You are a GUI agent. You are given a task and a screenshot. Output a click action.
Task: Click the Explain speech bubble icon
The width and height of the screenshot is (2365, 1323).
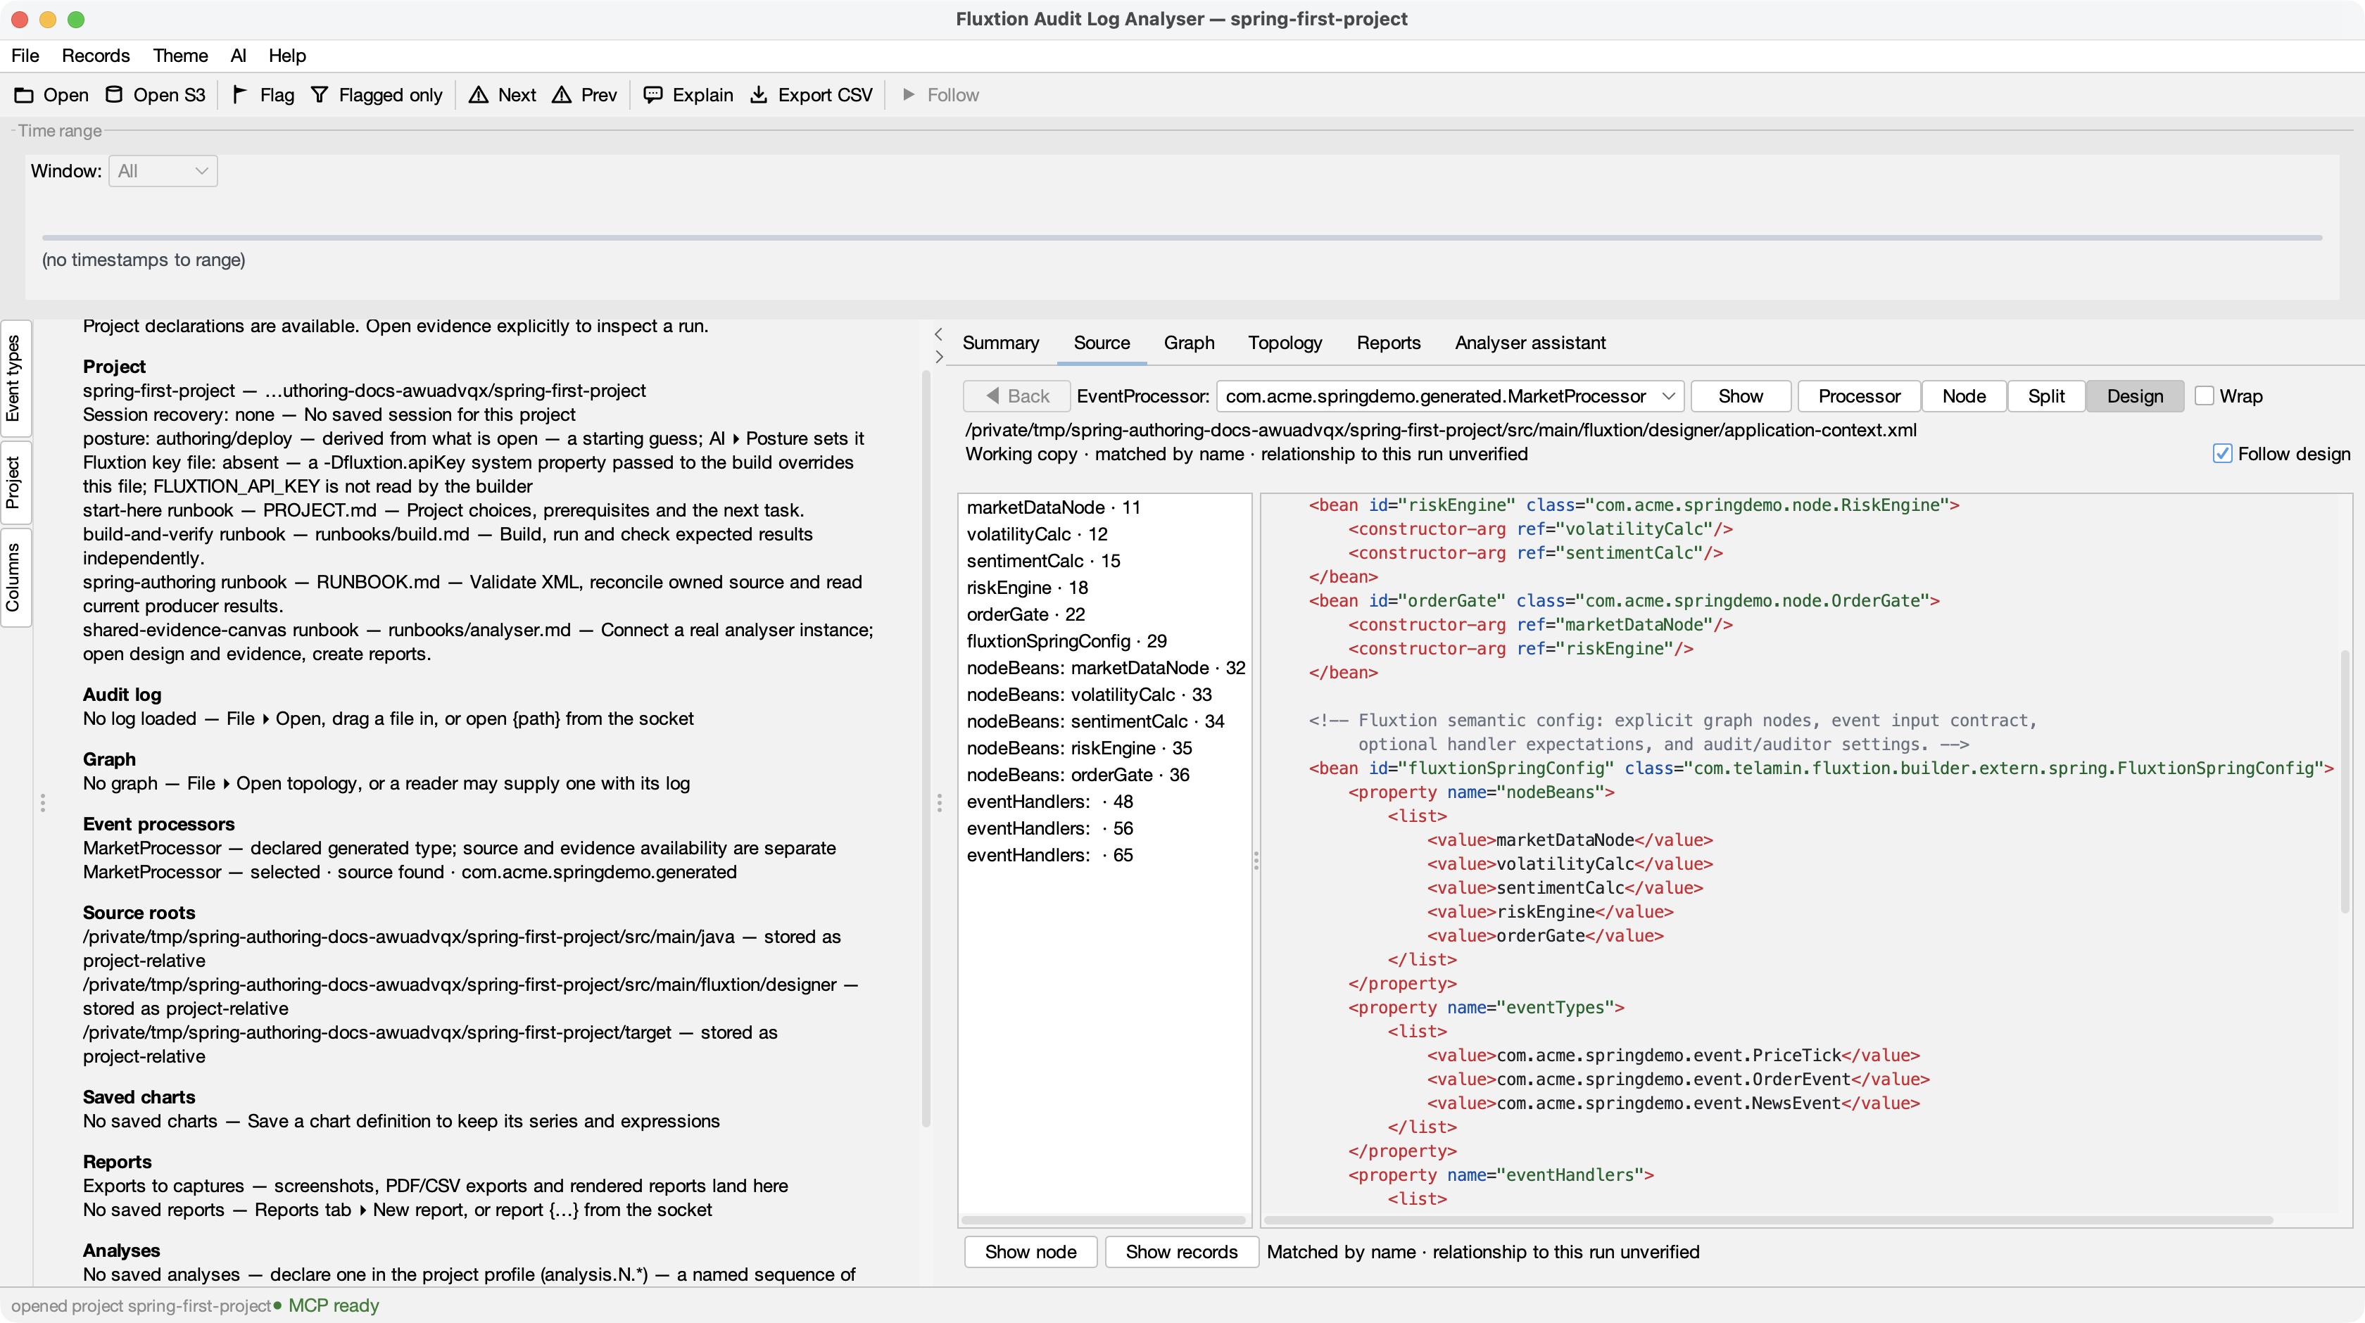point(652,94)
